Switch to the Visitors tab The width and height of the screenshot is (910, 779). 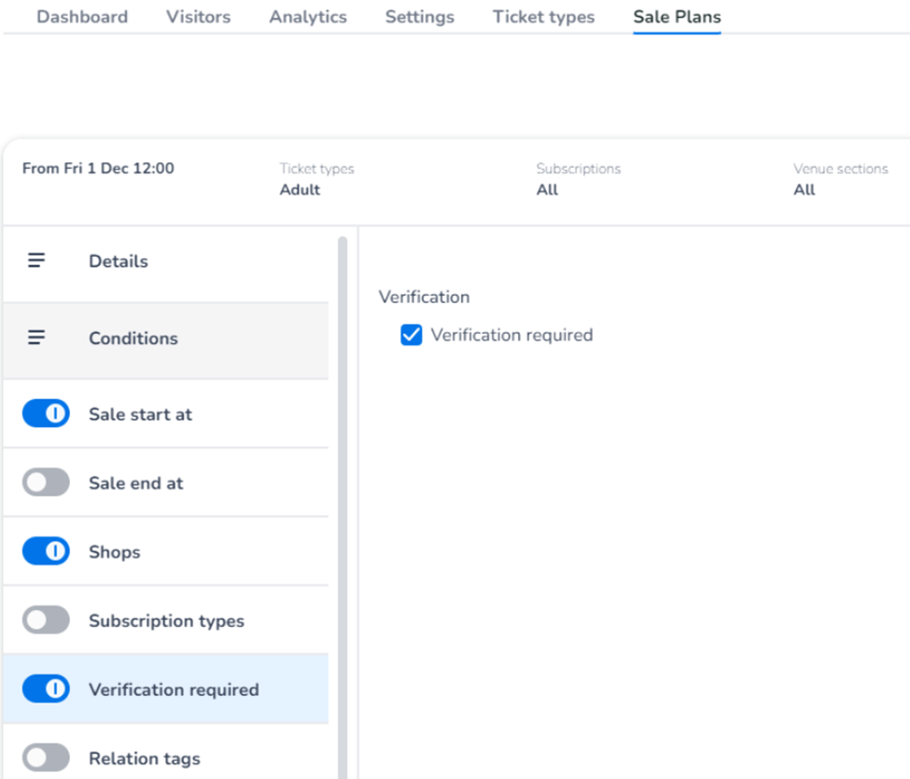point(198,17)
